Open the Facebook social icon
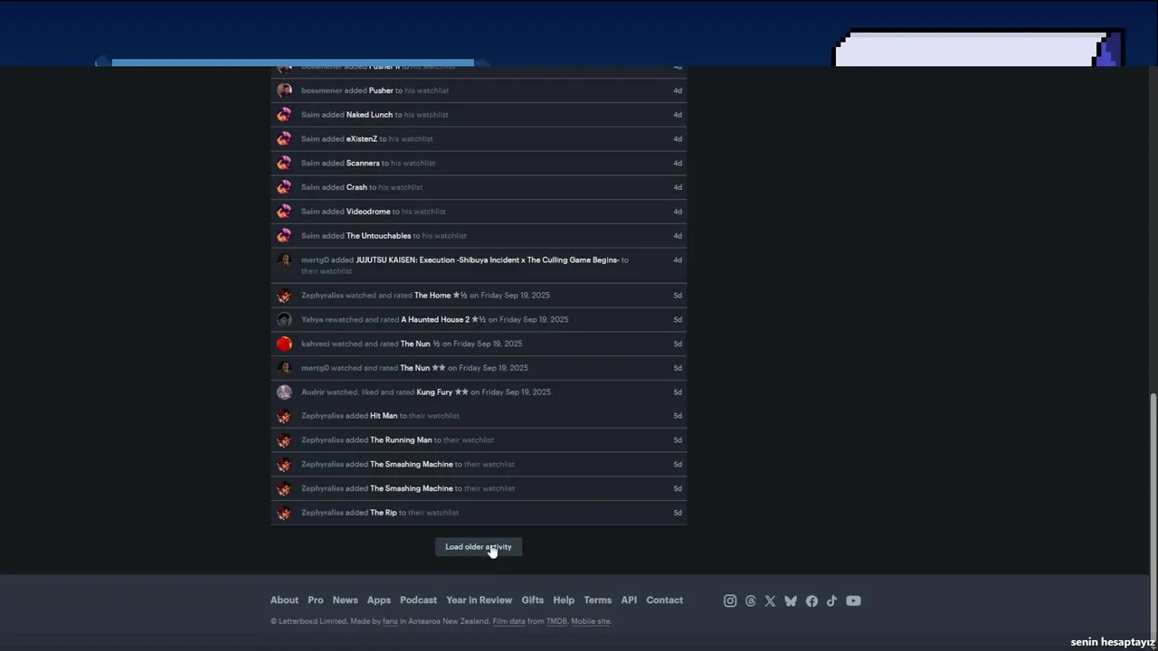The image size is (1158, 651). tap(812, 600)
